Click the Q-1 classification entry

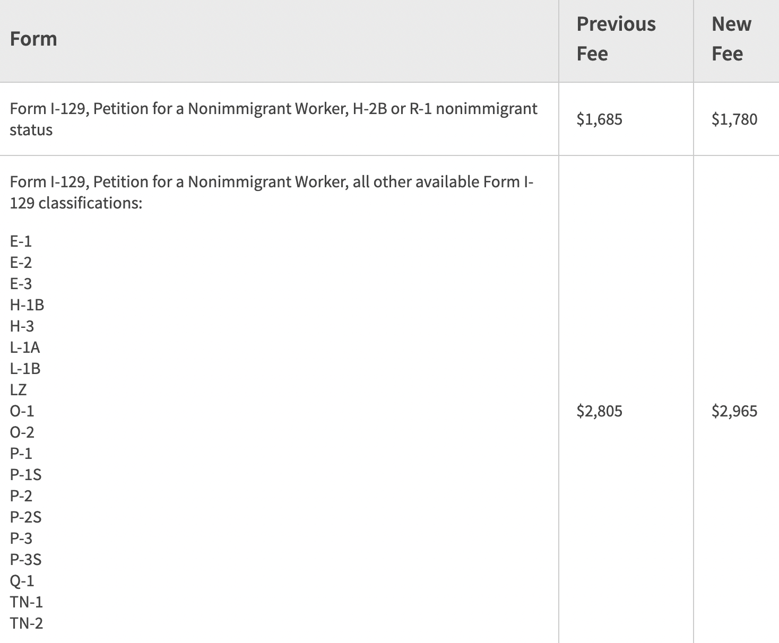click(22, 581)
